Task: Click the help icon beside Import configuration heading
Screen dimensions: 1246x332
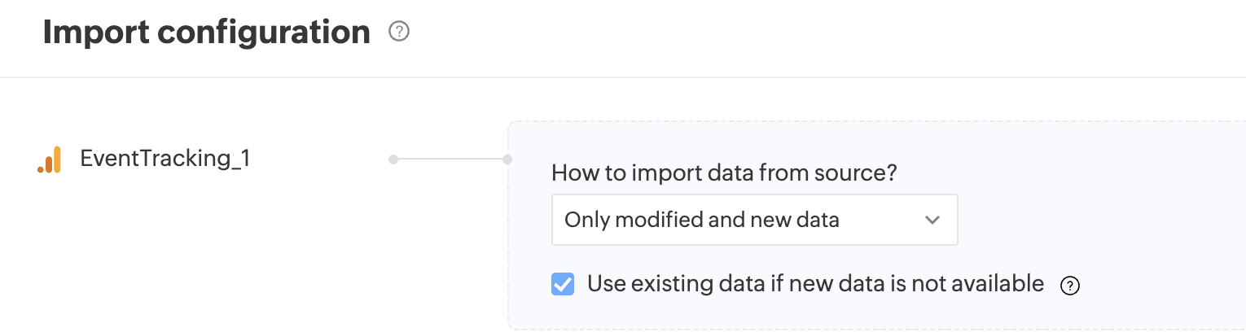Action: pyautogui.click(x=399, y=33)
